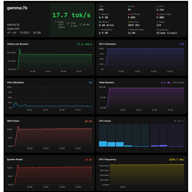
Task: Expand the CPU Cores panel with the arrows icon
Action: 183,121
